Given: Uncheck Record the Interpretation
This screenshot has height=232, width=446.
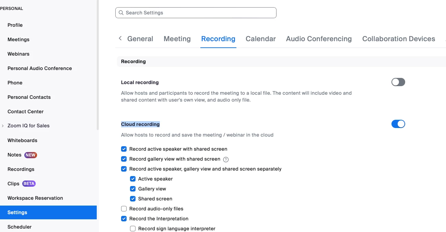Looking at the screenshot, I should (x=124, y=219).
